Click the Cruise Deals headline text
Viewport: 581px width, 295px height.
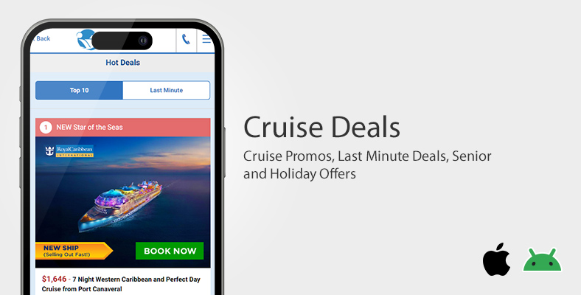click(x=321, y=127)
